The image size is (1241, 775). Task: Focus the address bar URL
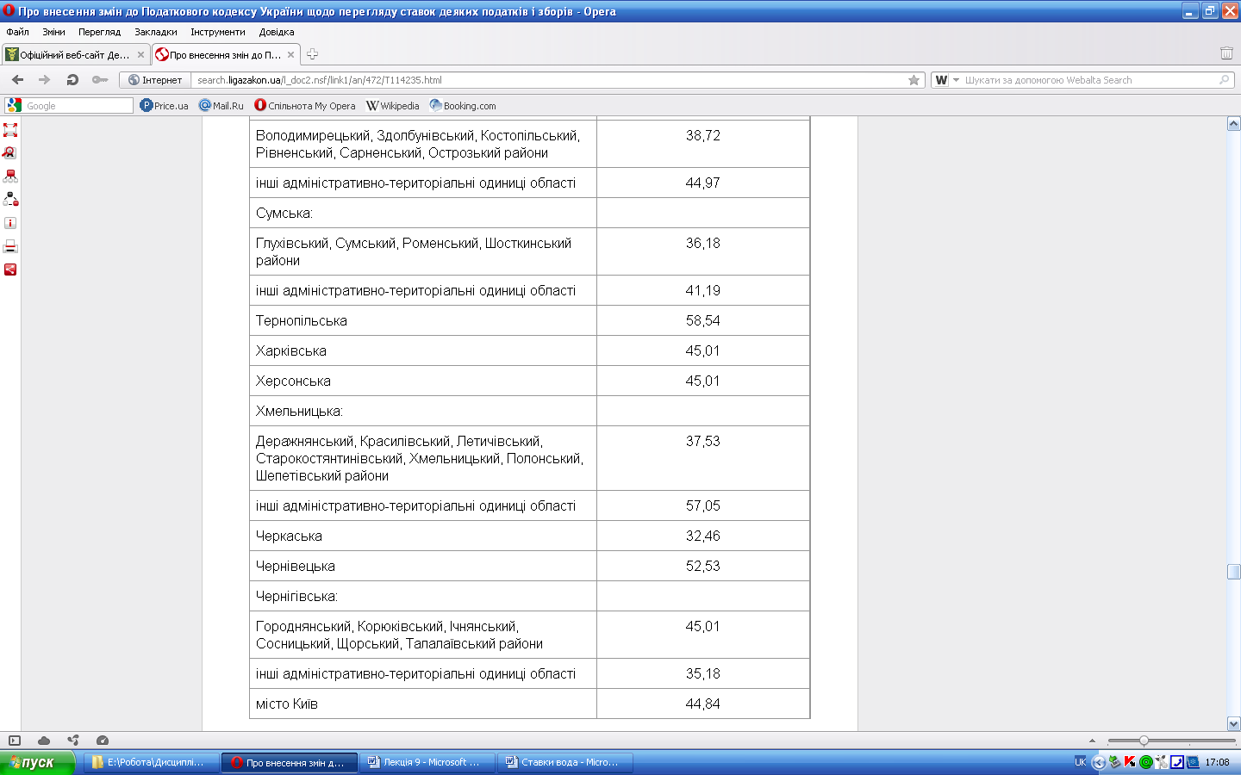click(x=550, y=80)
